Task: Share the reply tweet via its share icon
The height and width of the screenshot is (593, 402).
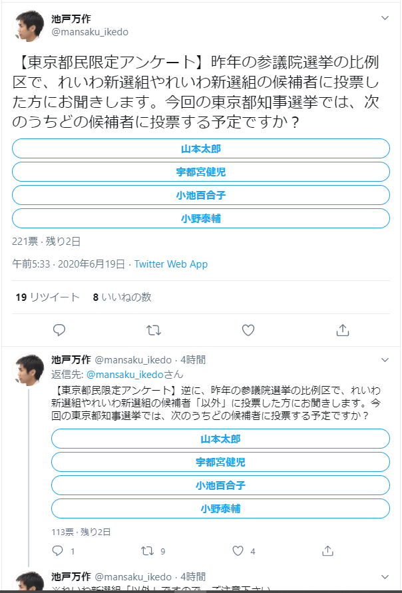Action: pos(328,550)
